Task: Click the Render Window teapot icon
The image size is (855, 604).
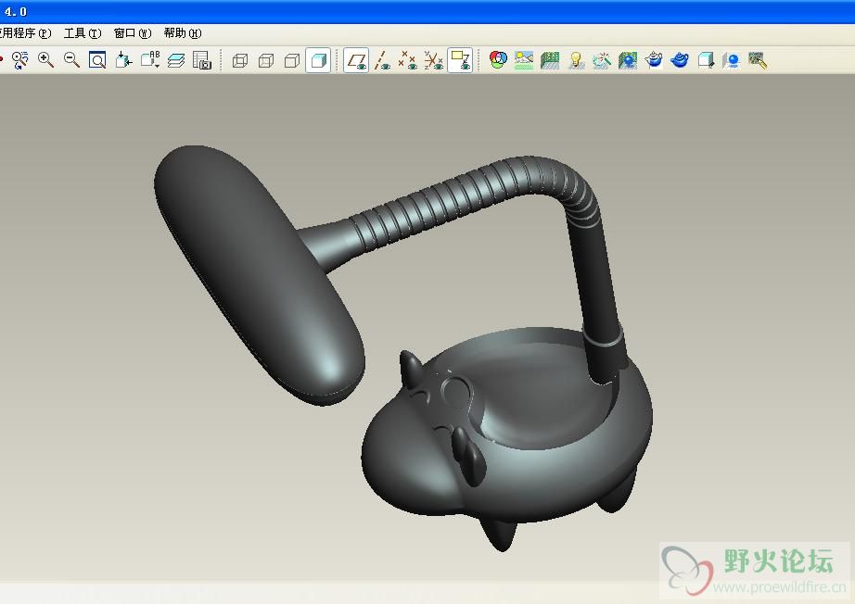Action: 654,60
